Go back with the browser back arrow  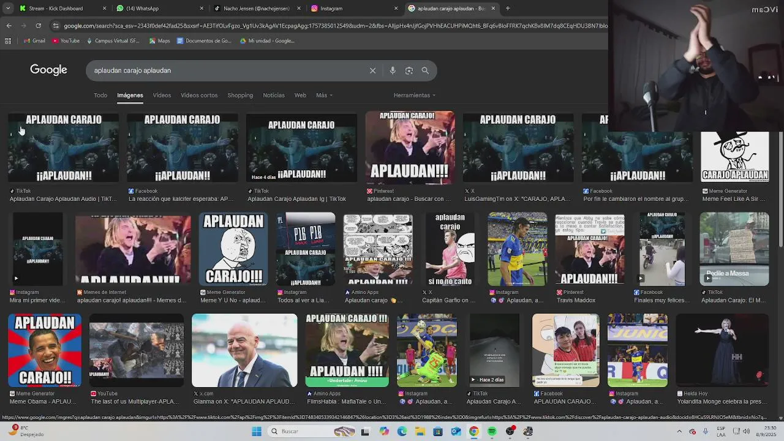click(x=9, y=26)
